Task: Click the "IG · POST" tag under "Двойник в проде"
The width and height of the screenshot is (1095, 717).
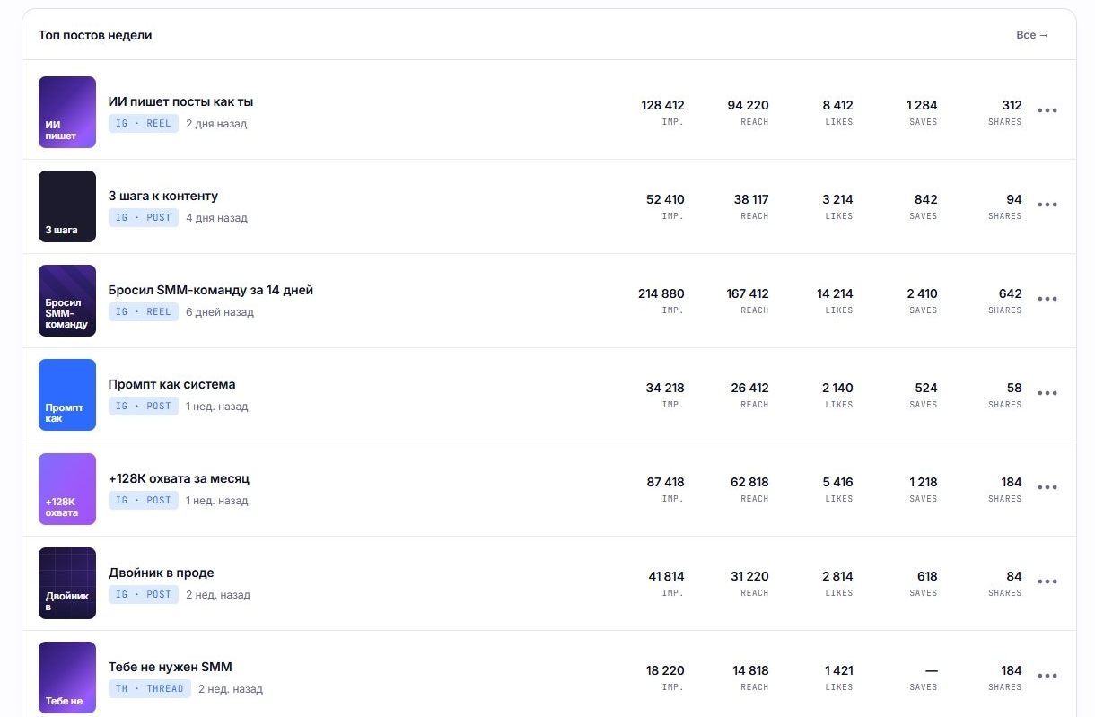Action: (144, 595)
